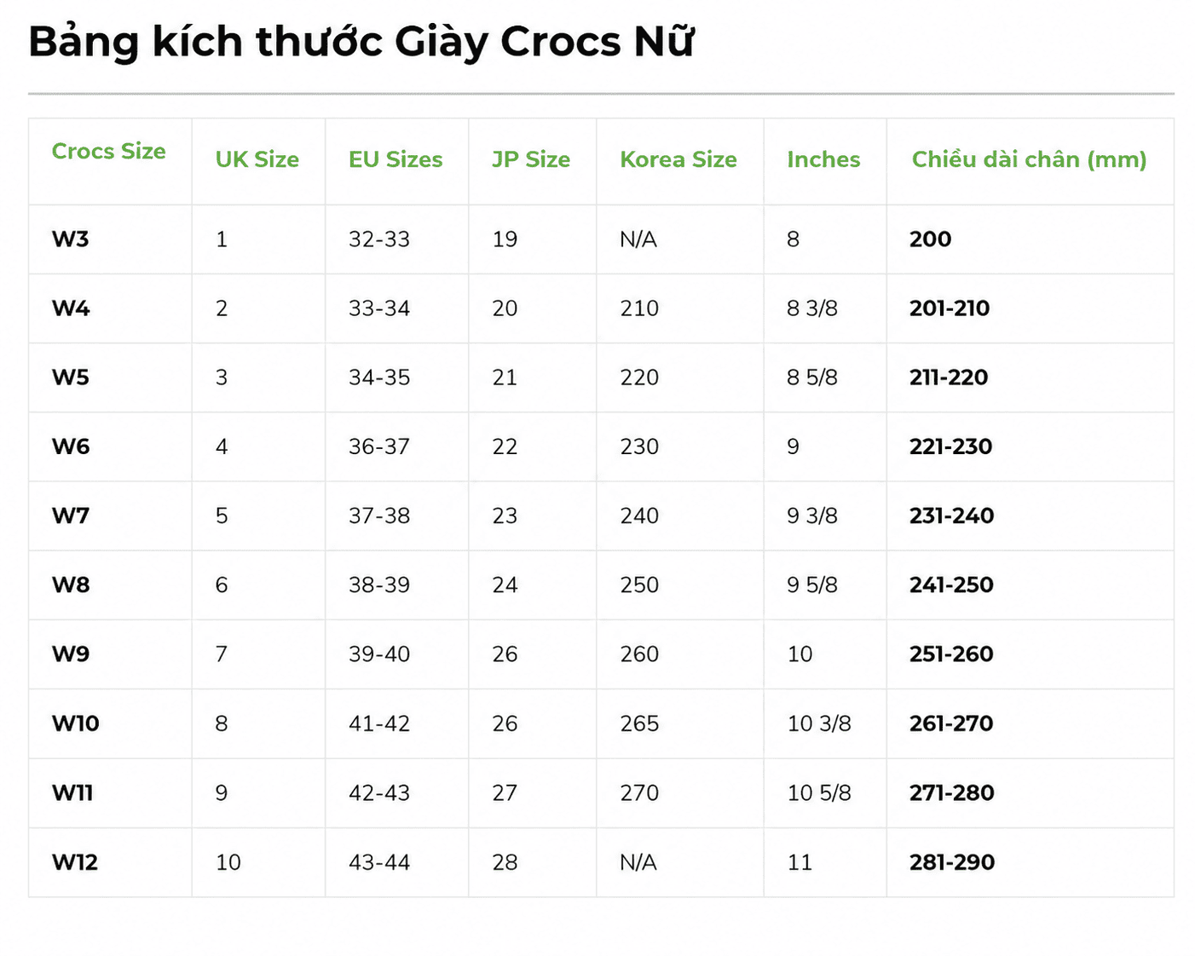Select the 36-37 EU size cell
The height and width of the screenshot is (956, 1195).
point(379,446)
